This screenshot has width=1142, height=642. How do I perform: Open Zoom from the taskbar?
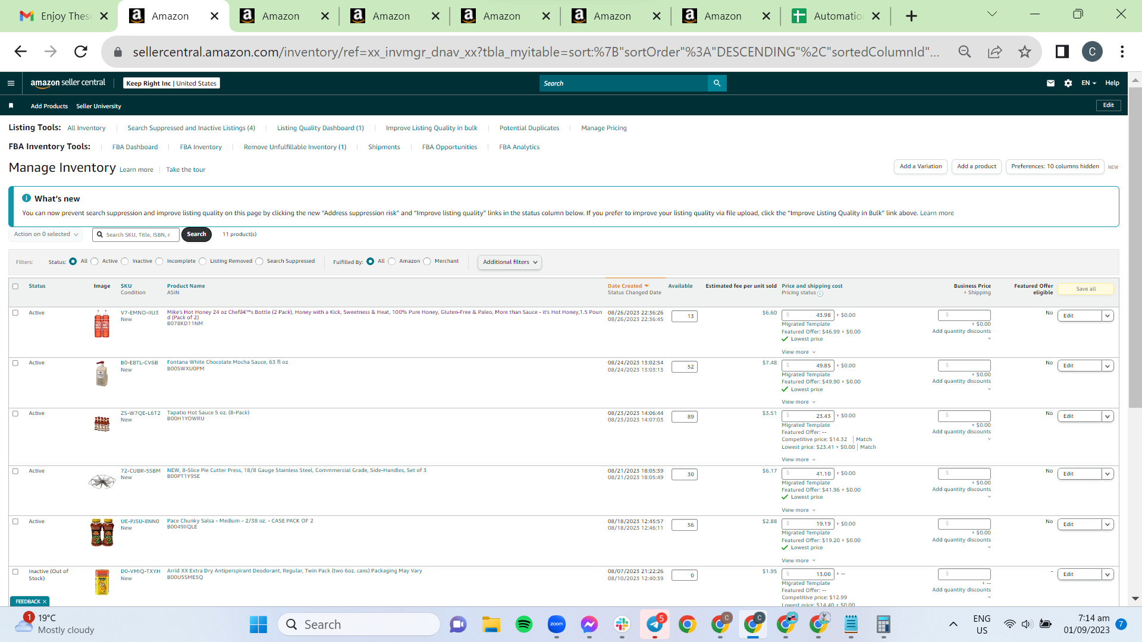[557, 624]
